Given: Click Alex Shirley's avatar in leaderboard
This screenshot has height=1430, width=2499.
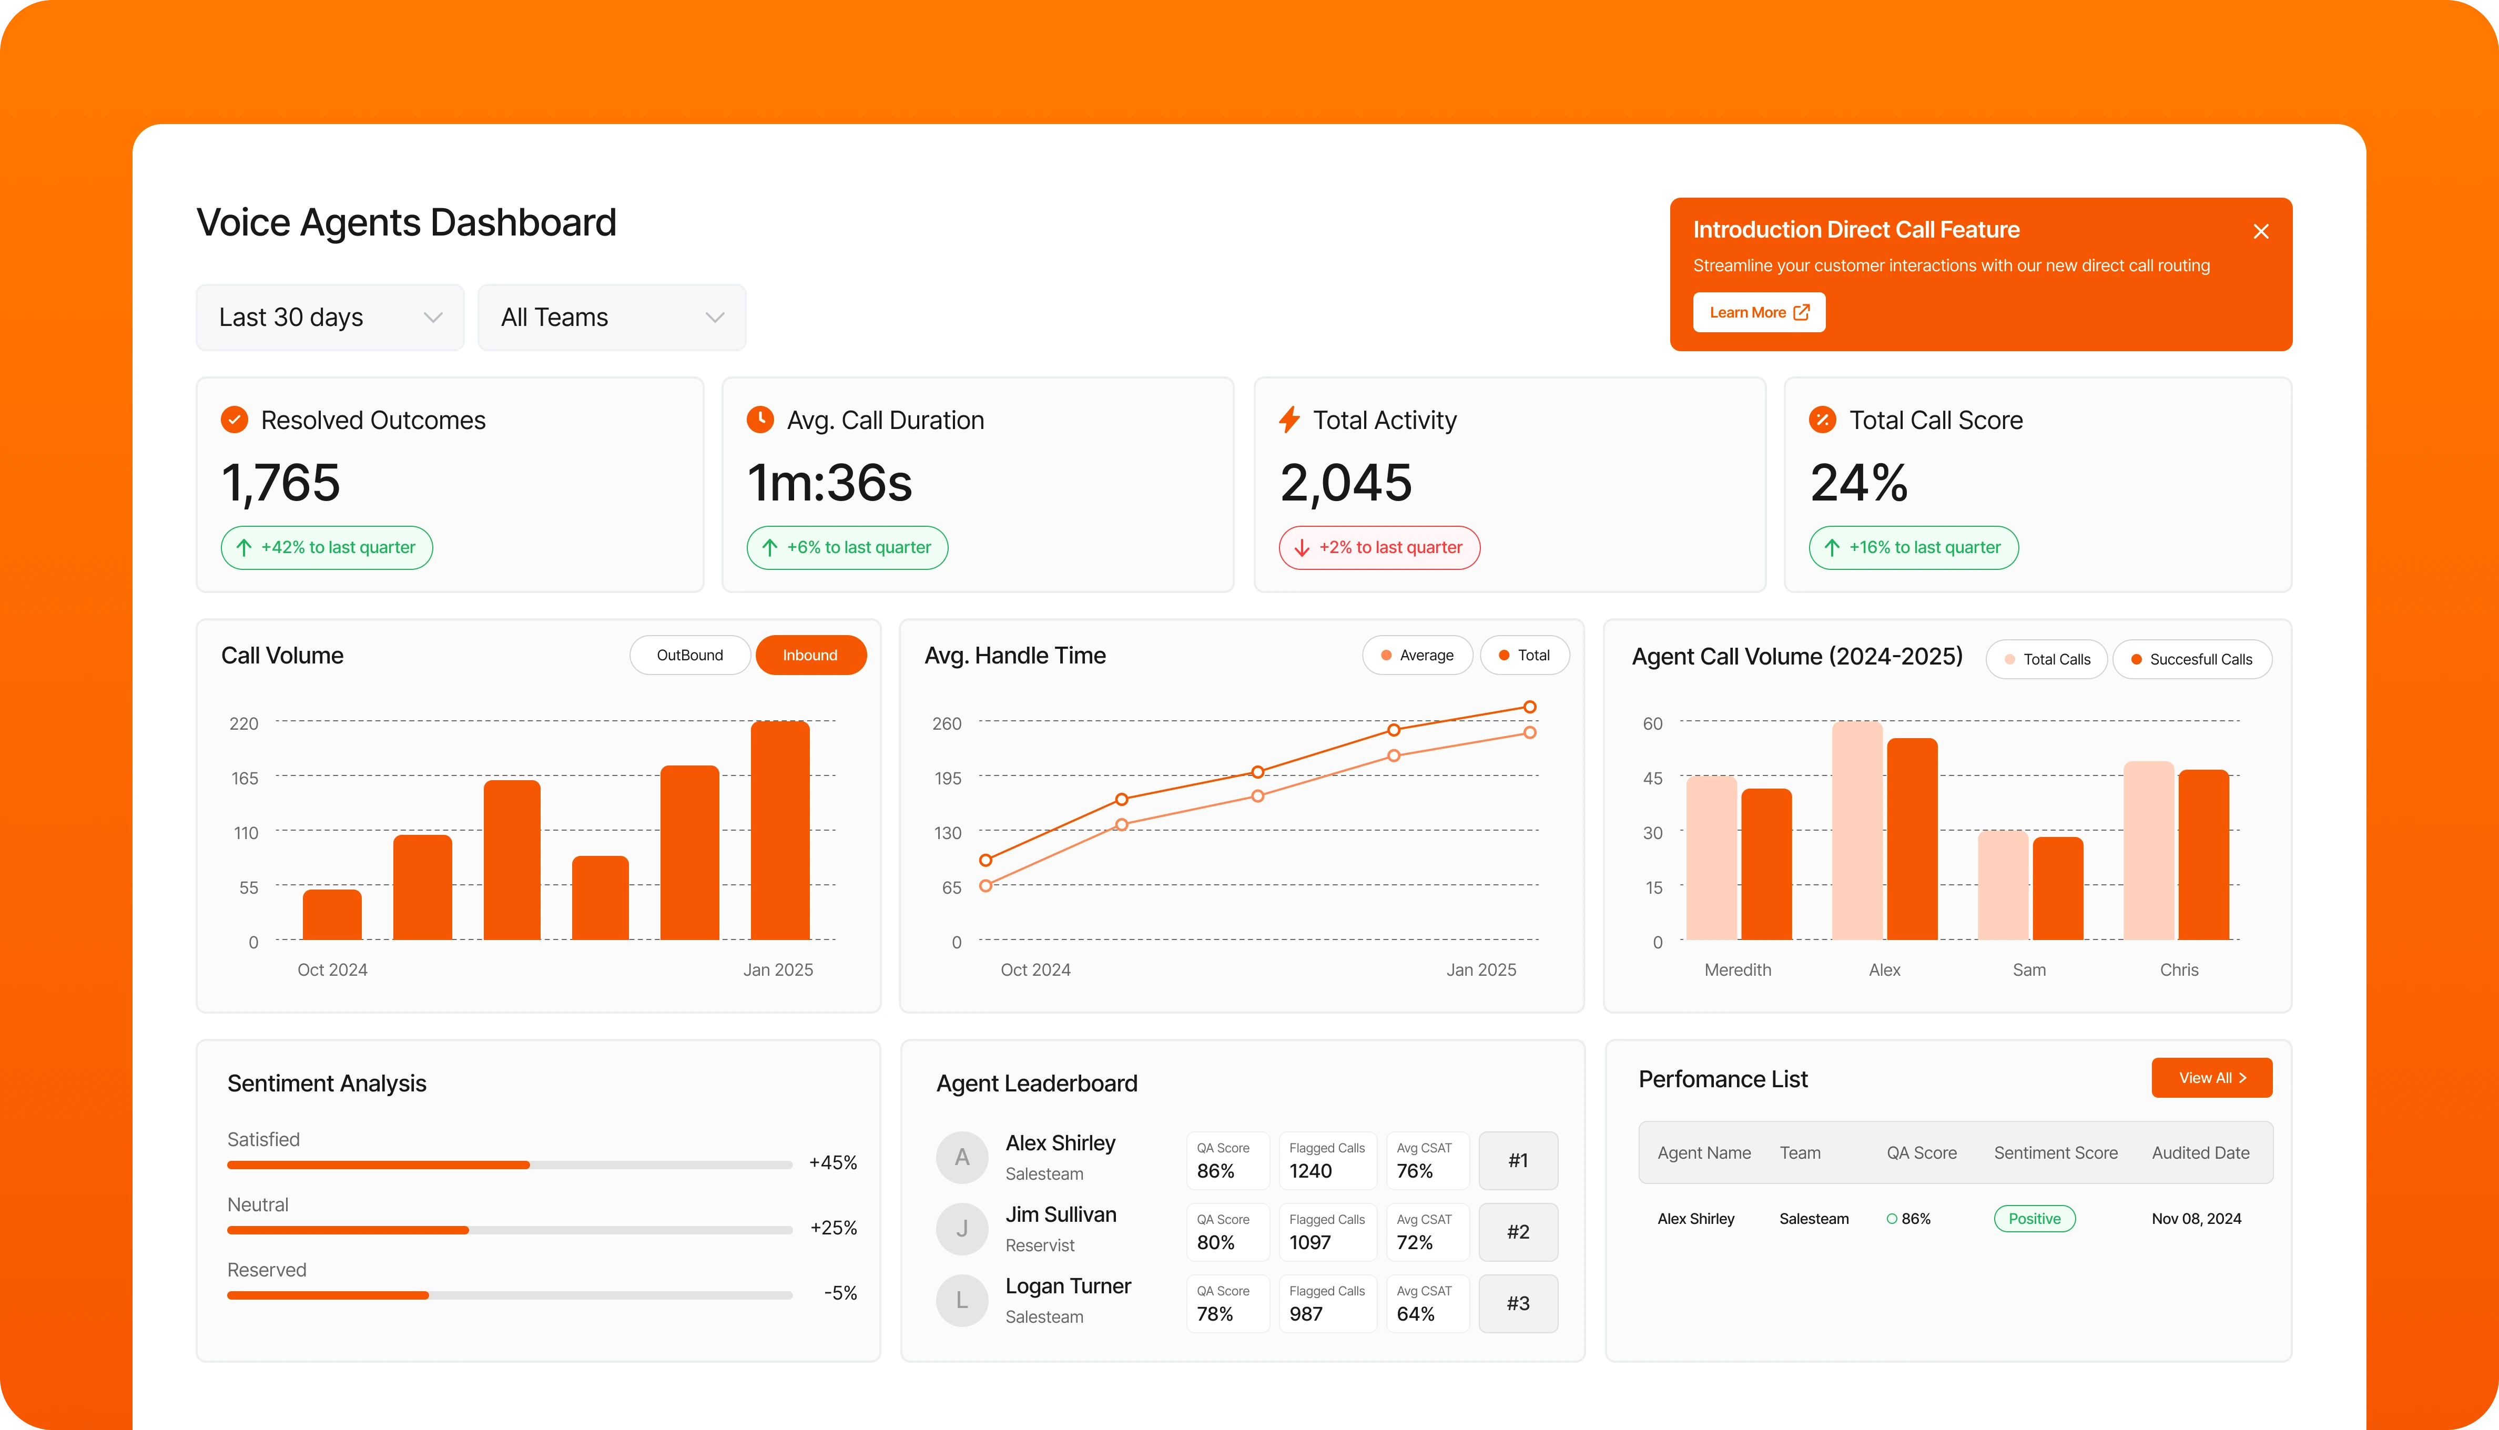Looking at the screenshot, I should tap(962, 1157).
